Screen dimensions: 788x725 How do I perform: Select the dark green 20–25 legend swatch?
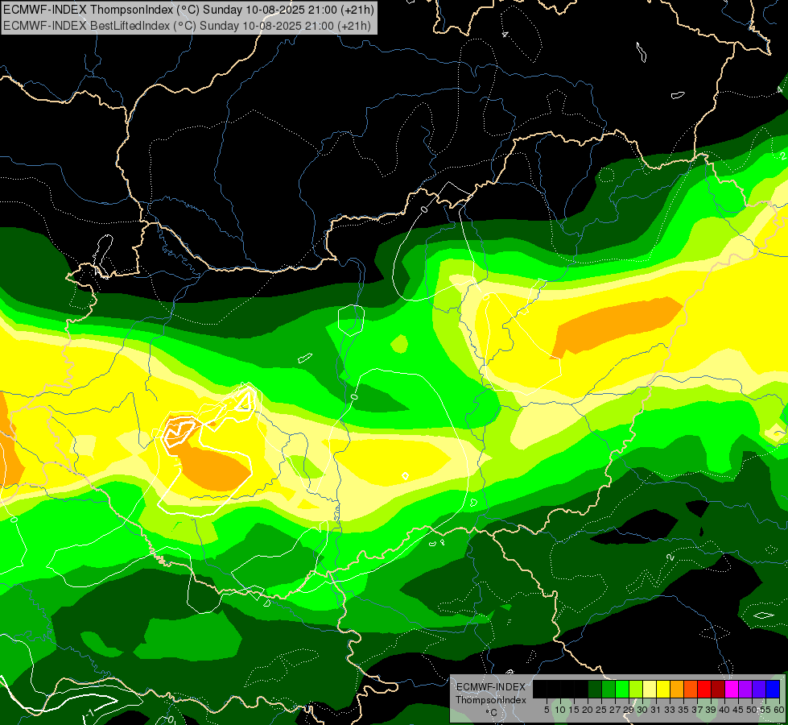[595, 689]
